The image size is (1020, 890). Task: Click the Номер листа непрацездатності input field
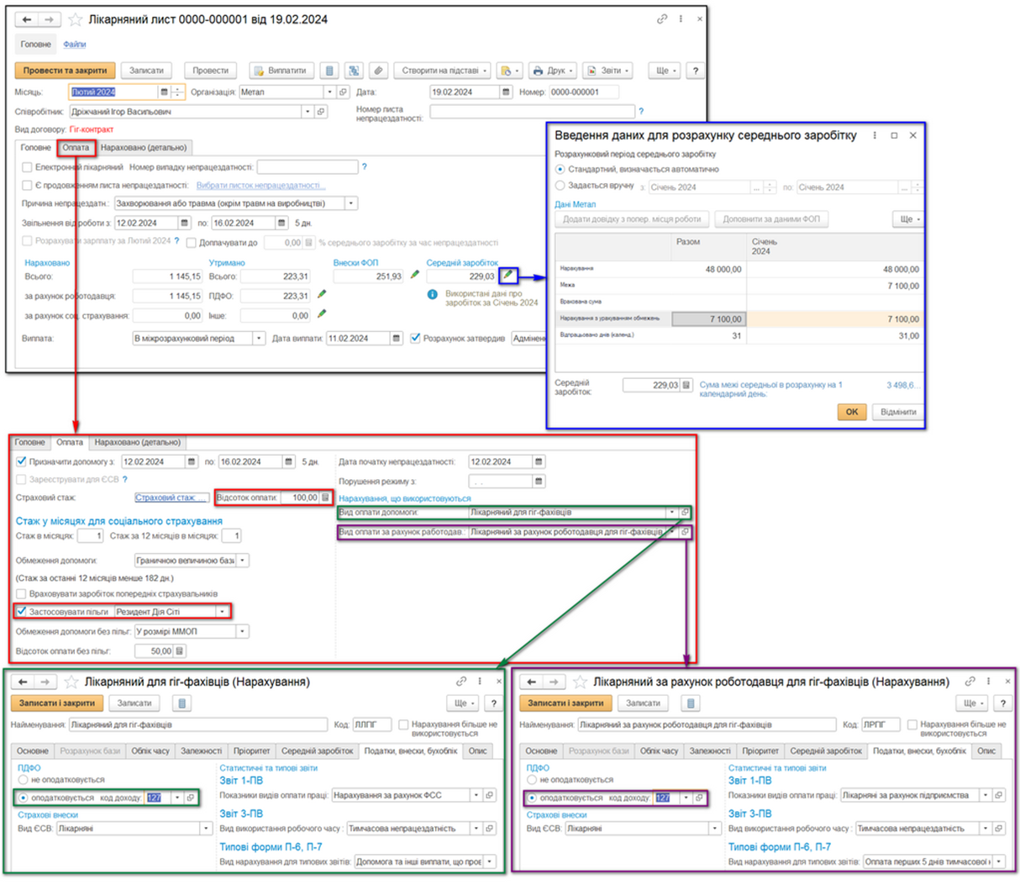pos(532,112)
